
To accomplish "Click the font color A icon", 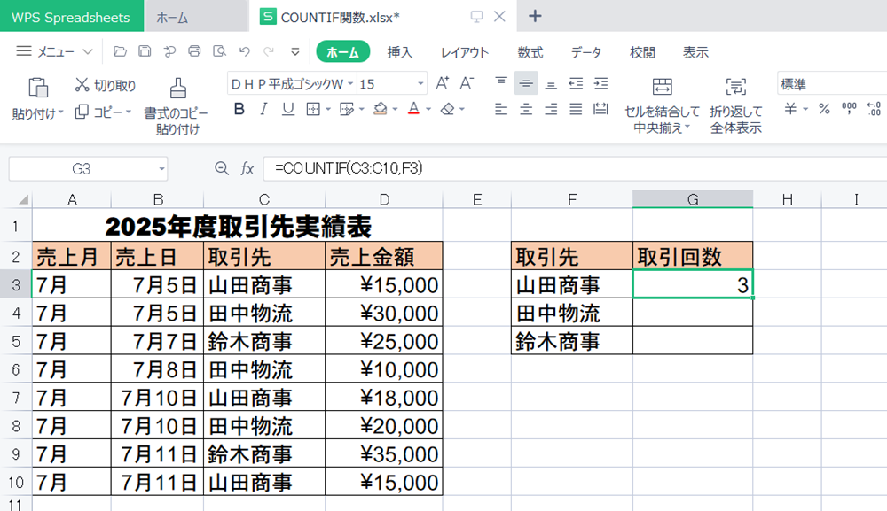I will pyautogui.click(x=413, y=109).
